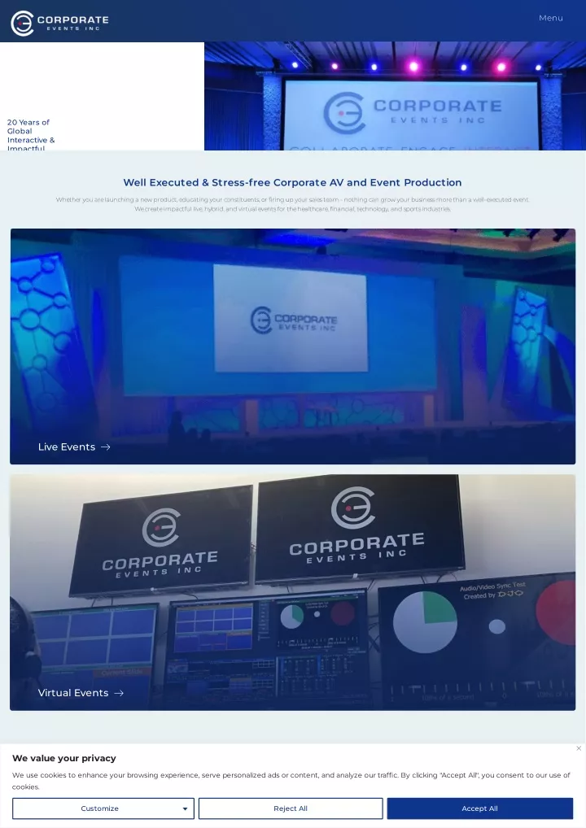Click the cookie consent description text
Screen dimensions: 586x828
pyautogui.click(x=291, y=781)
